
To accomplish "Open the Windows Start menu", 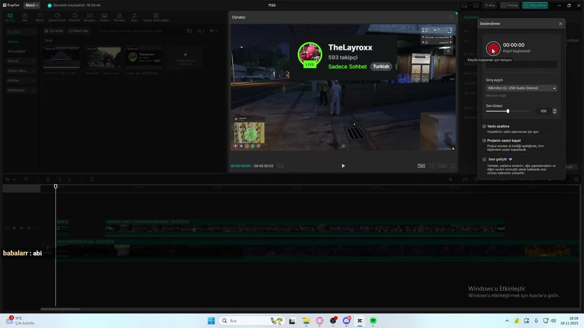I will click(211, 321).
